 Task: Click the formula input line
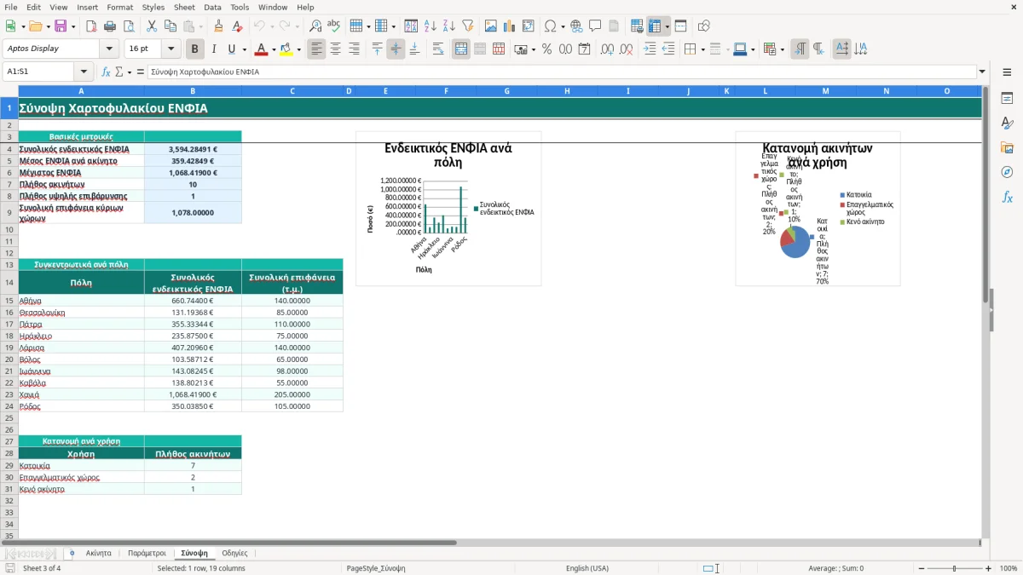point(562,72)
